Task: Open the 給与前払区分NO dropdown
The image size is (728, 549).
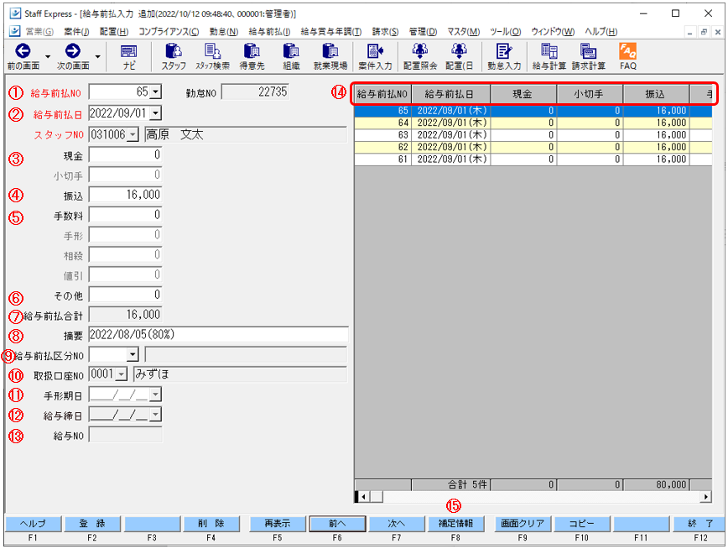Action: coord(133,355)
